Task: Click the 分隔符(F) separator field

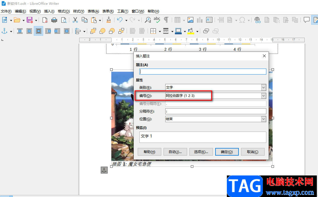Action: 216,111
